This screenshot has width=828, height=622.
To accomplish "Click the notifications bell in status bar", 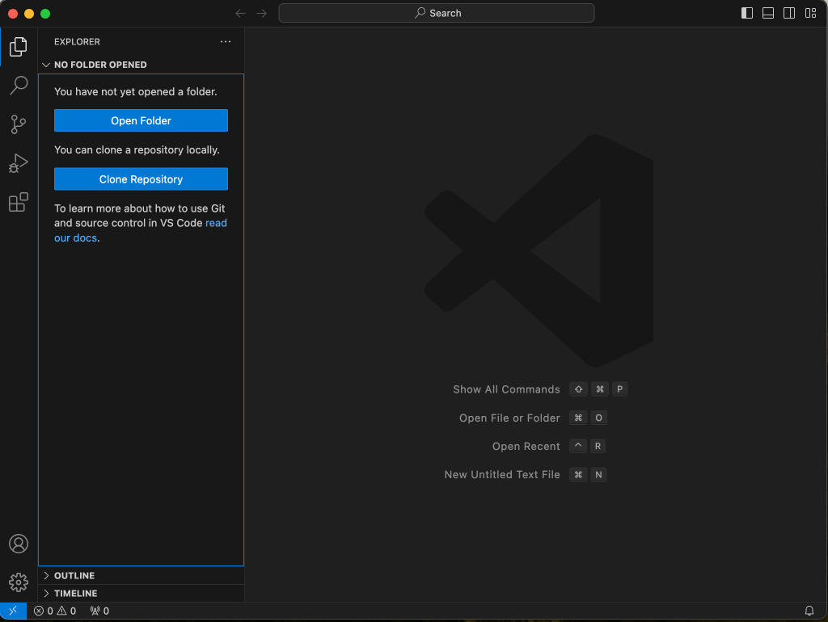I will pos(809,611).
